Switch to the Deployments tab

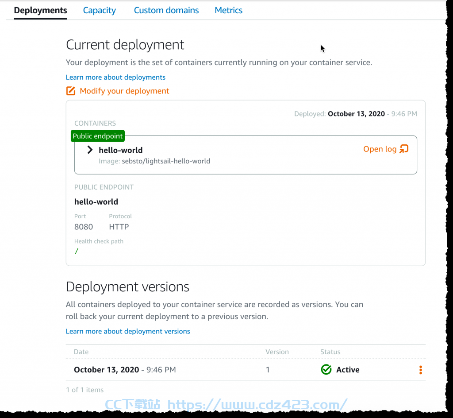tap(40, 11)
